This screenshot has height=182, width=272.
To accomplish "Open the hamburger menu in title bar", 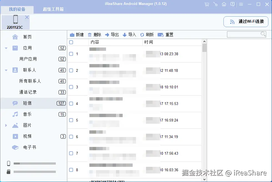I will [x=241, y=4].
